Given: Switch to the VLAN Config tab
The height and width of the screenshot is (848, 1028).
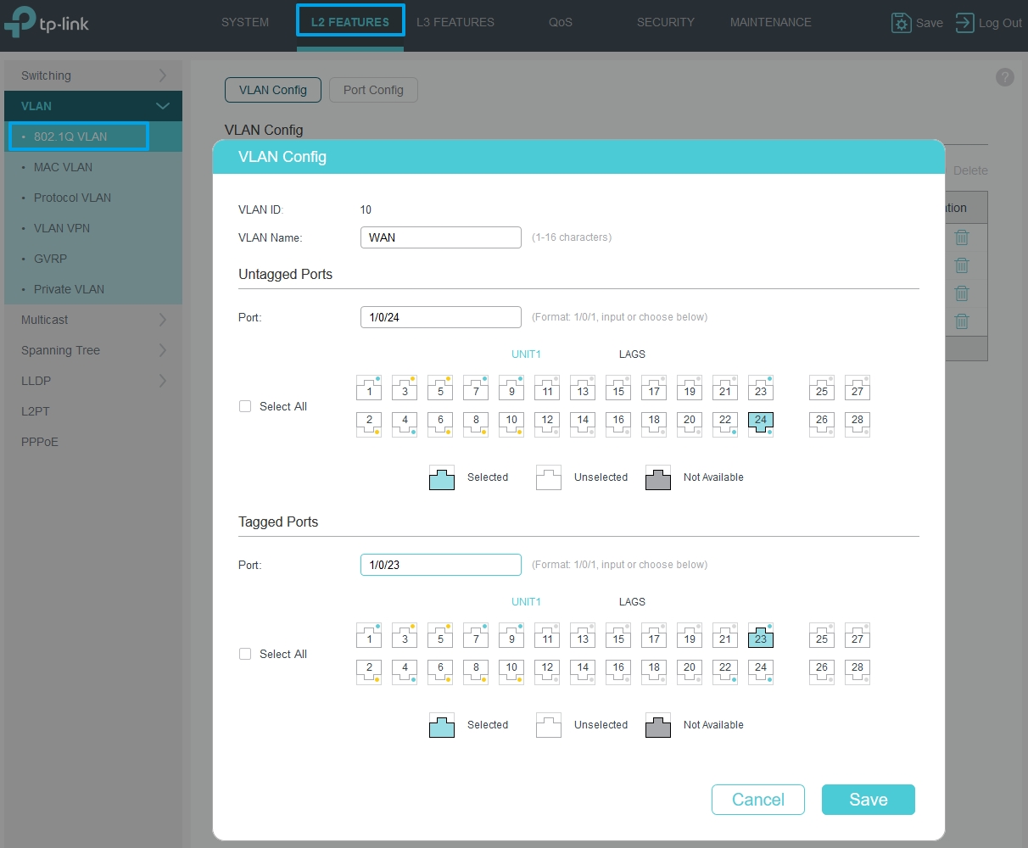Looking at the screenshot, I should [x=273, y=90].
